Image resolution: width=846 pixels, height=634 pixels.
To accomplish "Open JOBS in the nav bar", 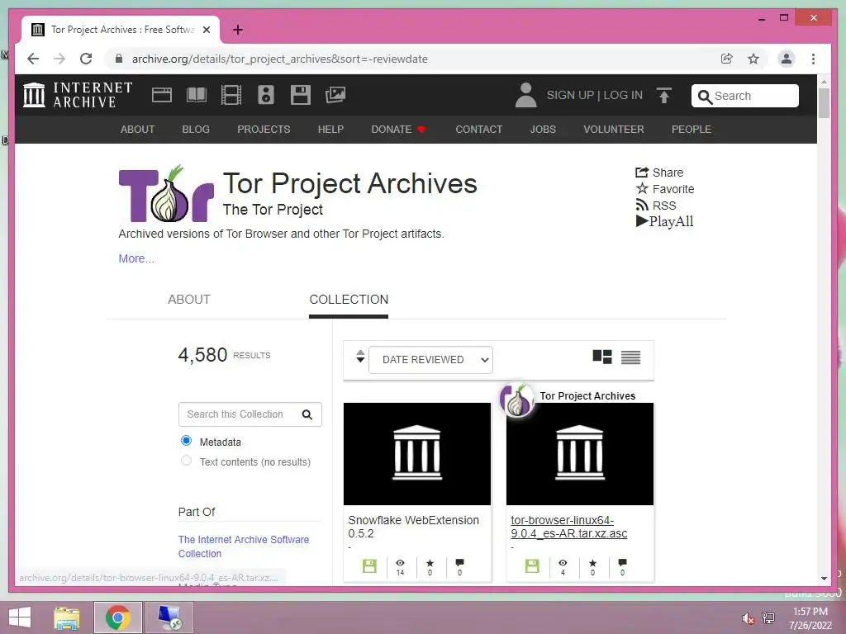I will 543,130.
